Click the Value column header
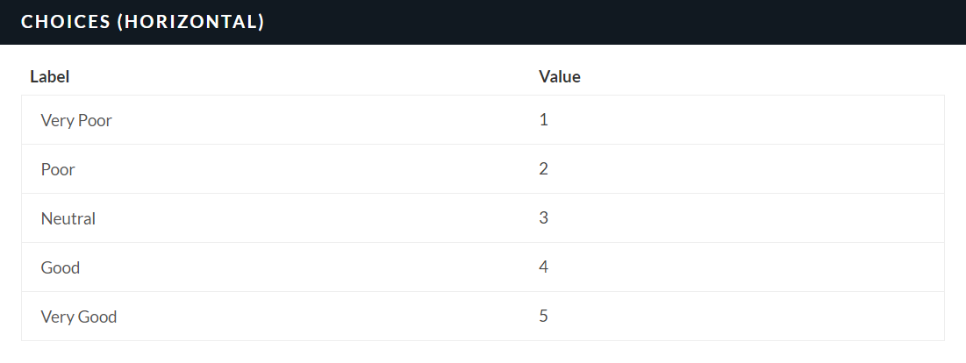The image size is (966, 363). (x=559, y=76)
